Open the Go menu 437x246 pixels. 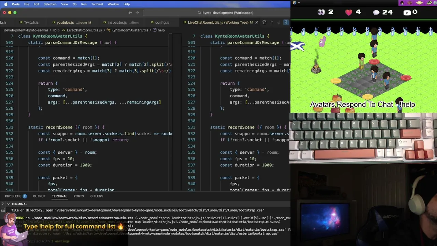74,4
